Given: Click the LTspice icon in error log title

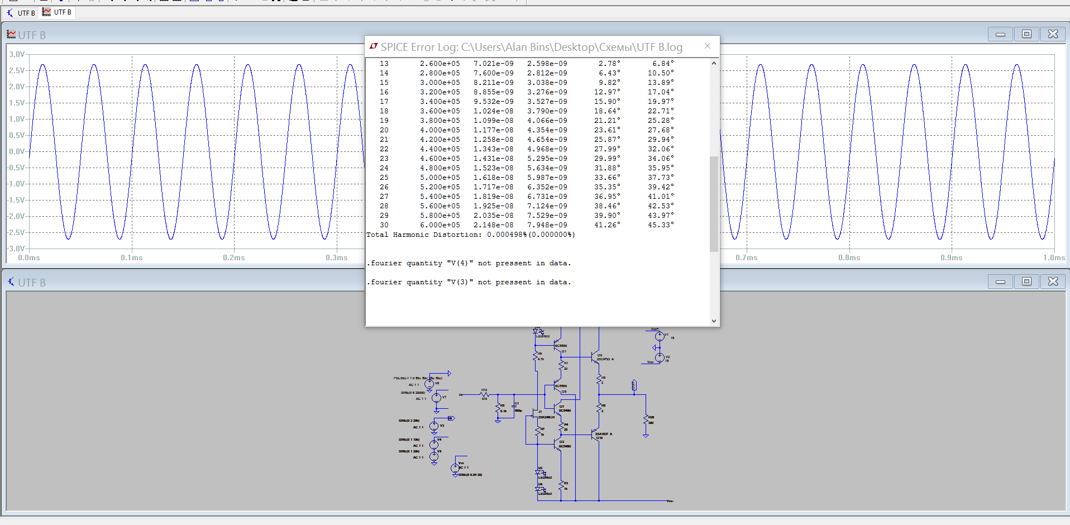Looking at the screenshot, I should tap(374, 46).
